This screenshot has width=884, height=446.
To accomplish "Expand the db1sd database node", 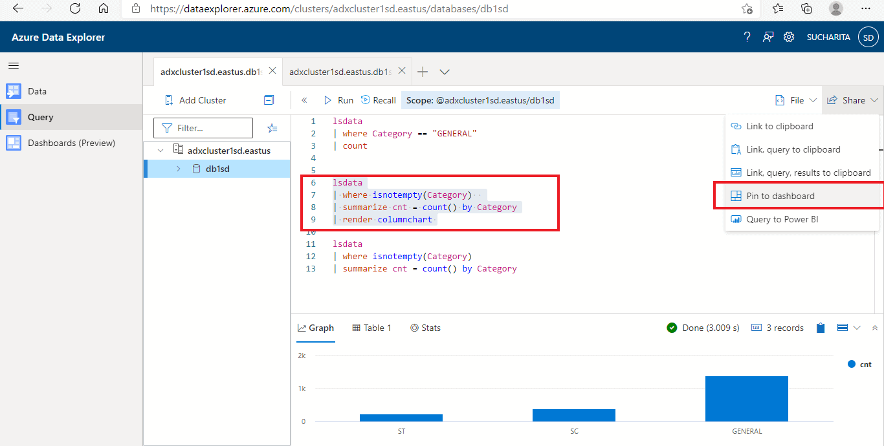I will pyautogui.click(x=179, y=169).
